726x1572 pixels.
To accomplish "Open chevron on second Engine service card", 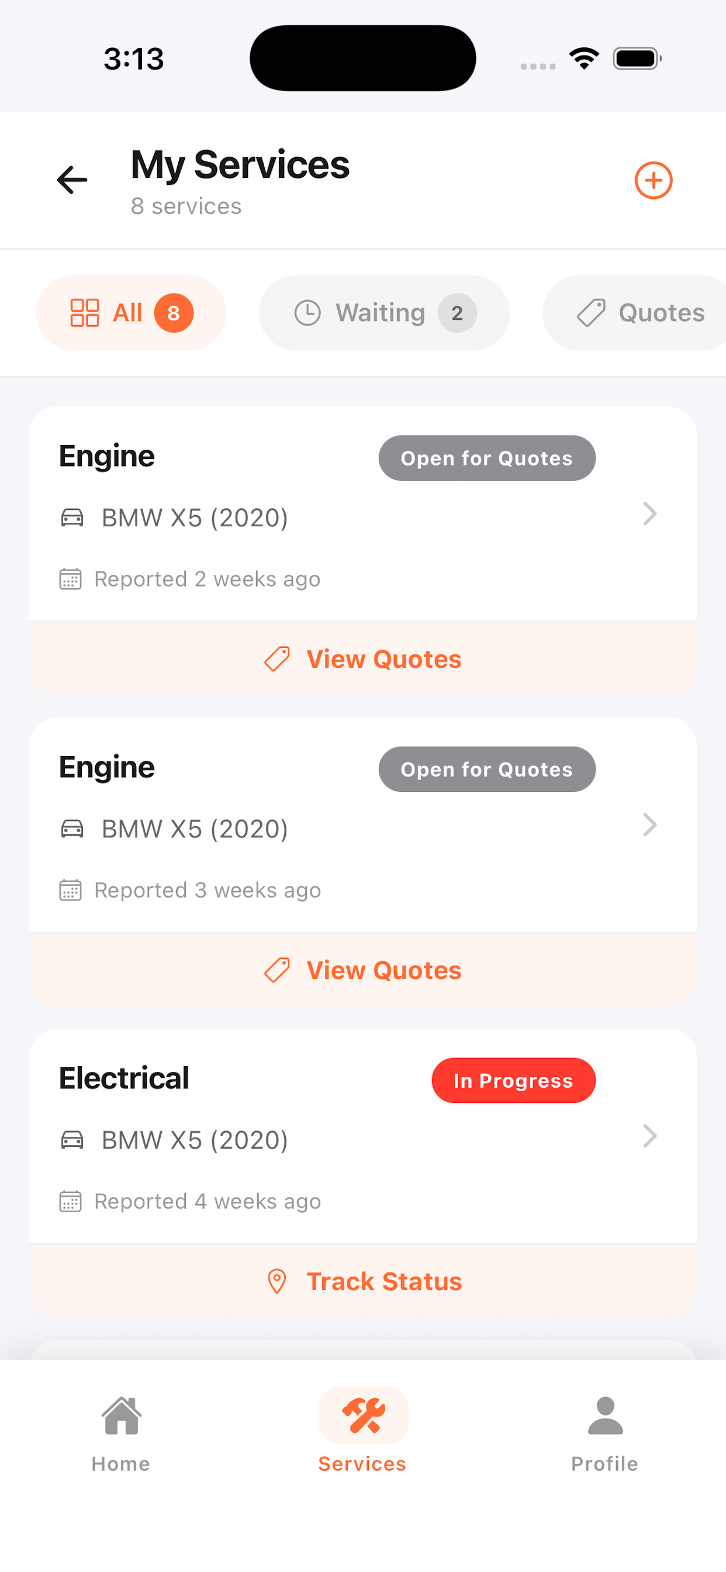I will [650, 825].
